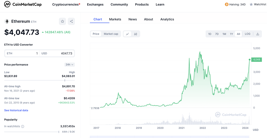Image resolution: width=267 pixels, height=138 pixels.
Task: Click the watchlist popularity rank bar
Action: click(x=31, y=132)
